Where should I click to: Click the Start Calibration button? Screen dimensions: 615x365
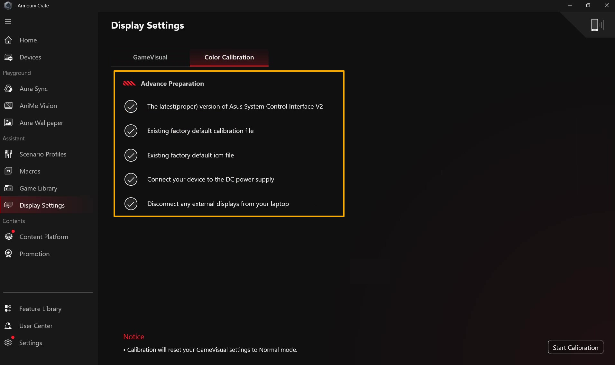point(575,347)
